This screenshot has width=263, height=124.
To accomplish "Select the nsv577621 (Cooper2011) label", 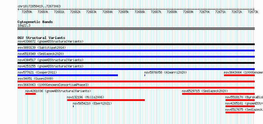I will pyautogui.click(x=37, y=72).
